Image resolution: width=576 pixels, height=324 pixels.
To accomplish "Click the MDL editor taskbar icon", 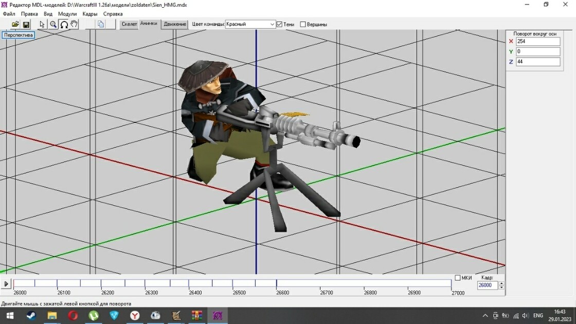I will tap(218, 316).
